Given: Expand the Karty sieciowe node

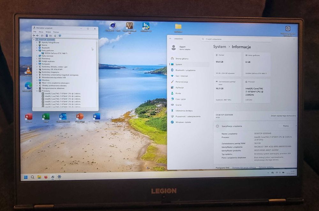Looking at the screenshot, I should pyautogui.click(x=37, y=56).
